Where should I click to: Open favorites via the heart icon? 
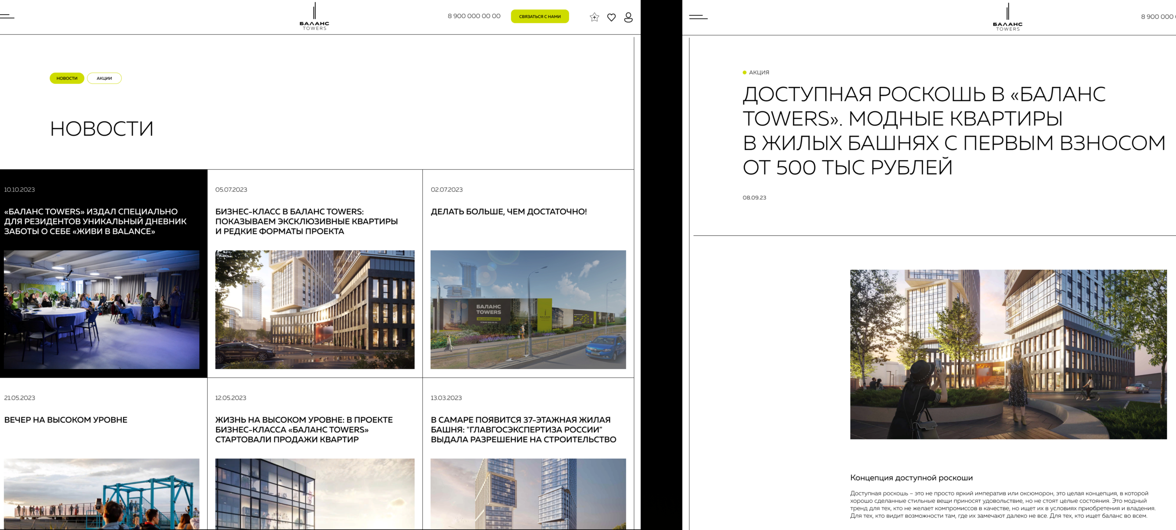click(x=612, y=17)
